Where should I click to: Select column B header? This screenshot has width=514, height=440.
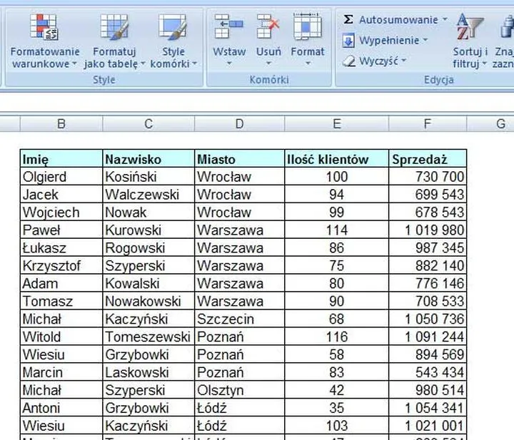click(61, 124)
